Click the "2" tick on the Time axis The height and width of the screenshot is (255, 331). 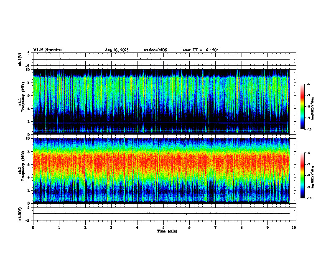85,227
